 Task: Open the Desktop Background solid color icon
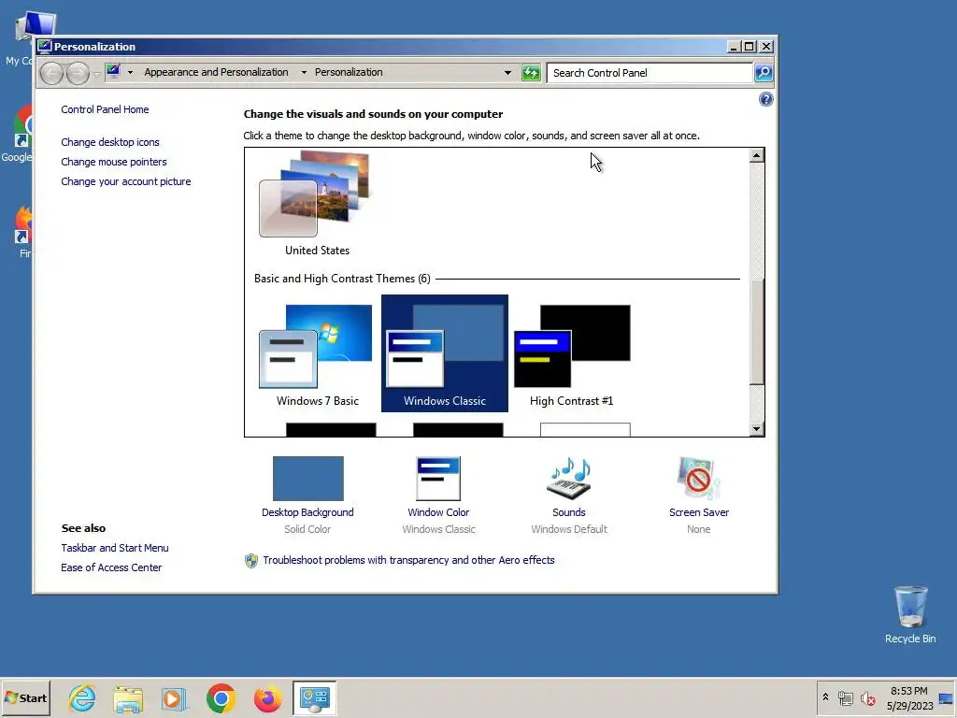(307, 479)
